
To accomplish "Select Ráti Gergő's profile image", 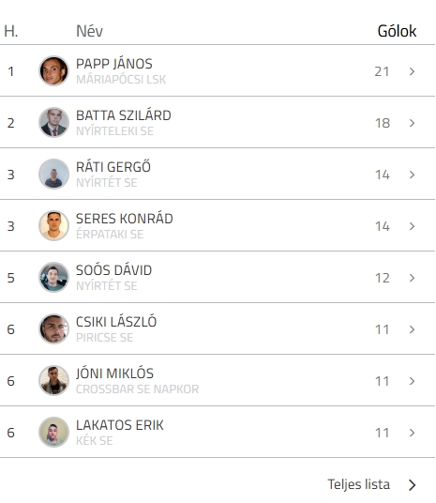I will (x=53, y=175).
